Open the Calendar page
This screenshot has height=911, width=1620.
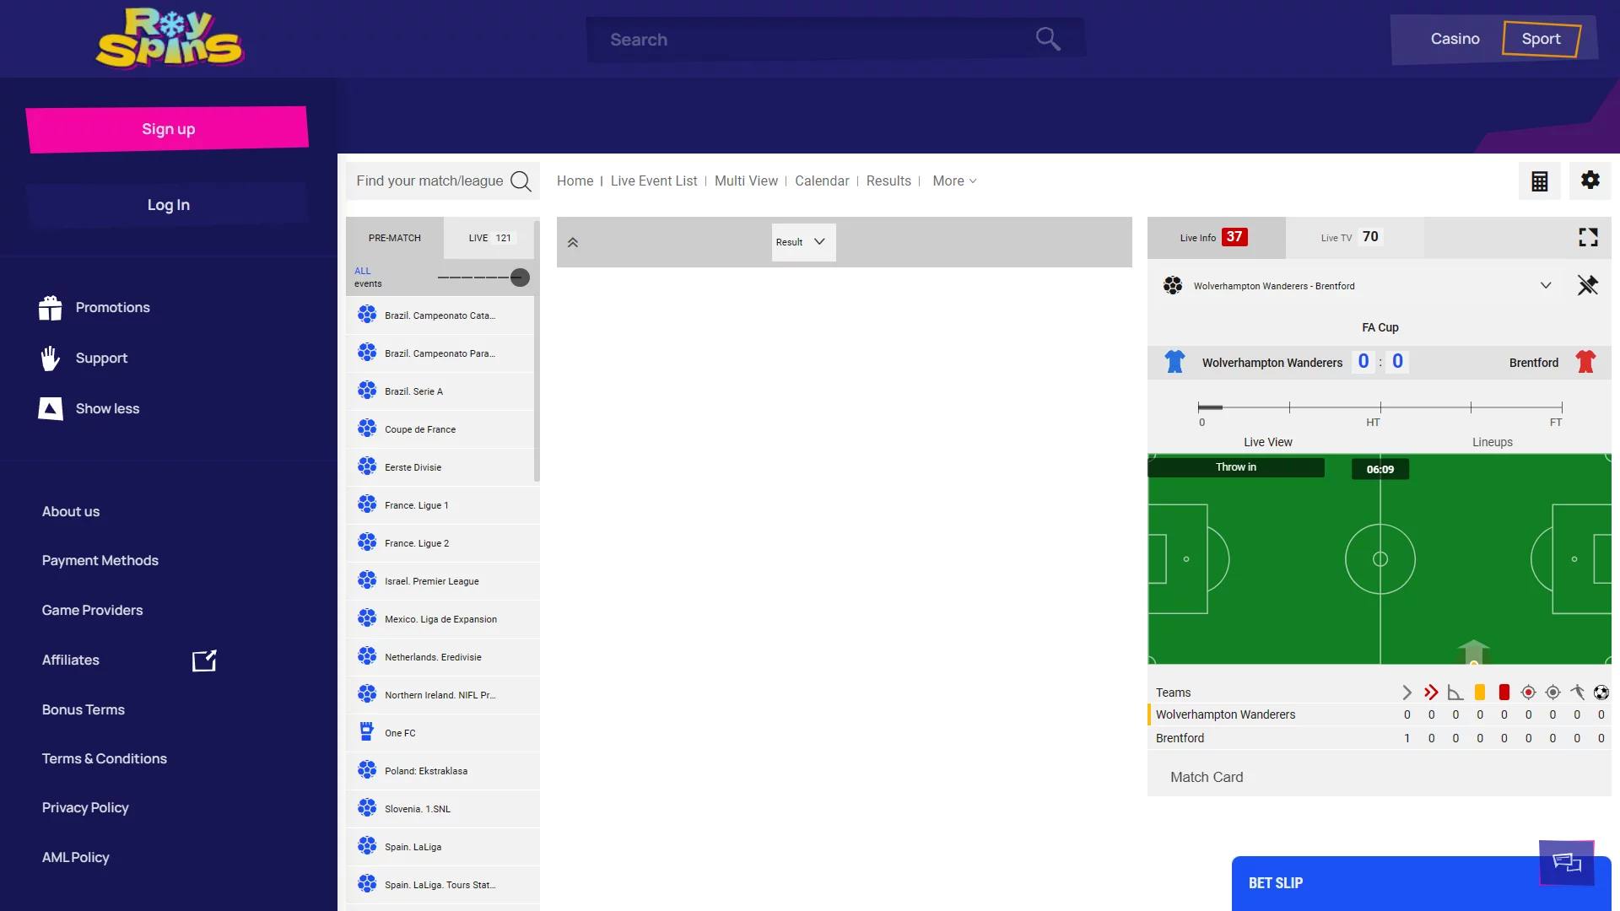pyautogui.click(x=822, y=181)
